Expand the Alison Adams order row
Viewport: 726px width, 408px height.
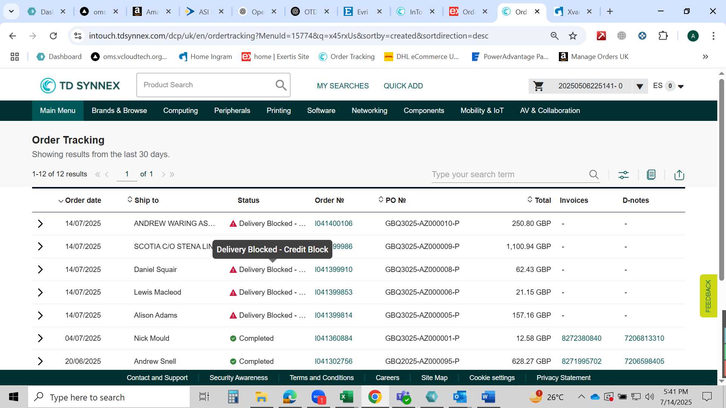[x=40, y=315]
